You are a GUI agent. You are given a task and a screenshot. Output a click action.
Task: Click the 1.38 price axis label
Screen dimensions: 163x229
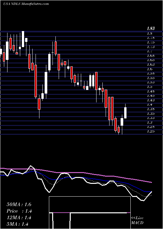[151, 109]
